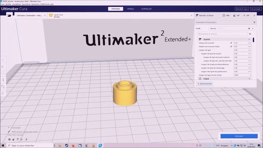Click the Normal 0.15mm profile layers icon
Viewport: 263px width, 148px height.
click(x=197, y=16)
